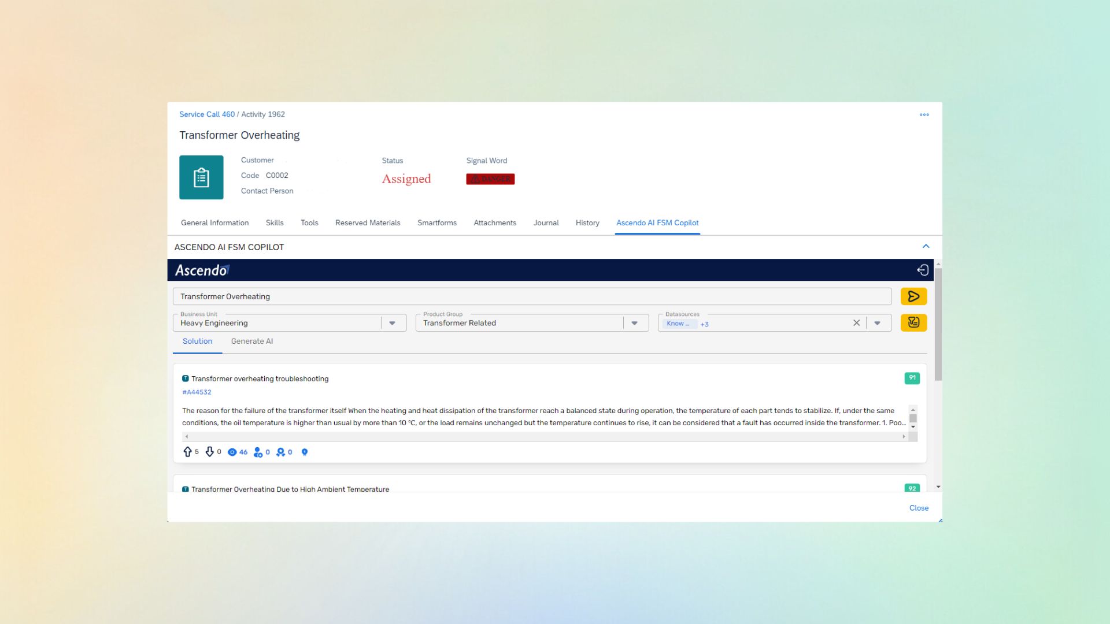
Task: Click the logout icon in Ascendo header
Action: click(x=923, y=270)
